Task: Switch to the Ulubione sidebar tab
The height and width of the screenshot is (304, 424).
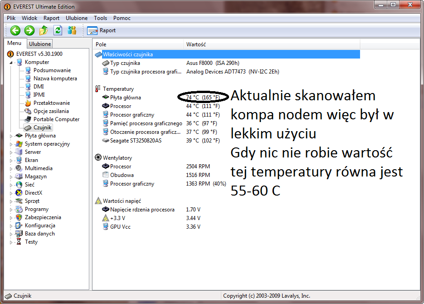Action: [40, 44]
